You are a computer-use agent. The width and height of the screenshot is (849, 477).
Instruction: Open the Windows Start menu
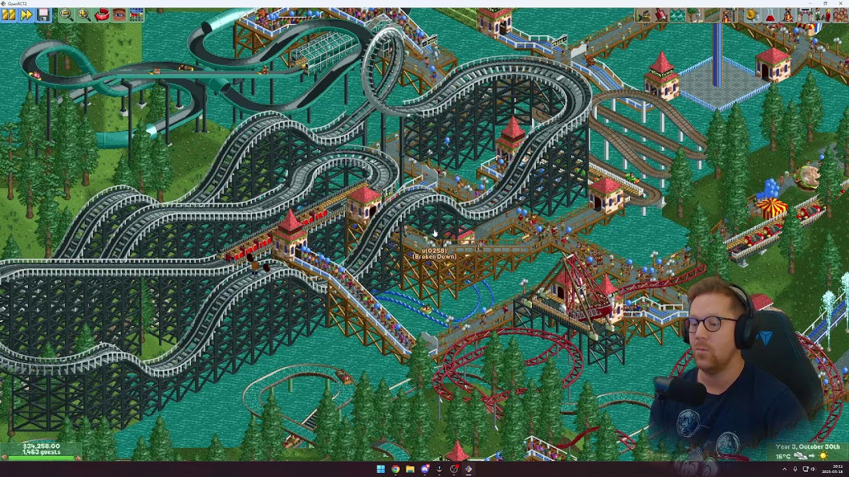pos(381,469)
